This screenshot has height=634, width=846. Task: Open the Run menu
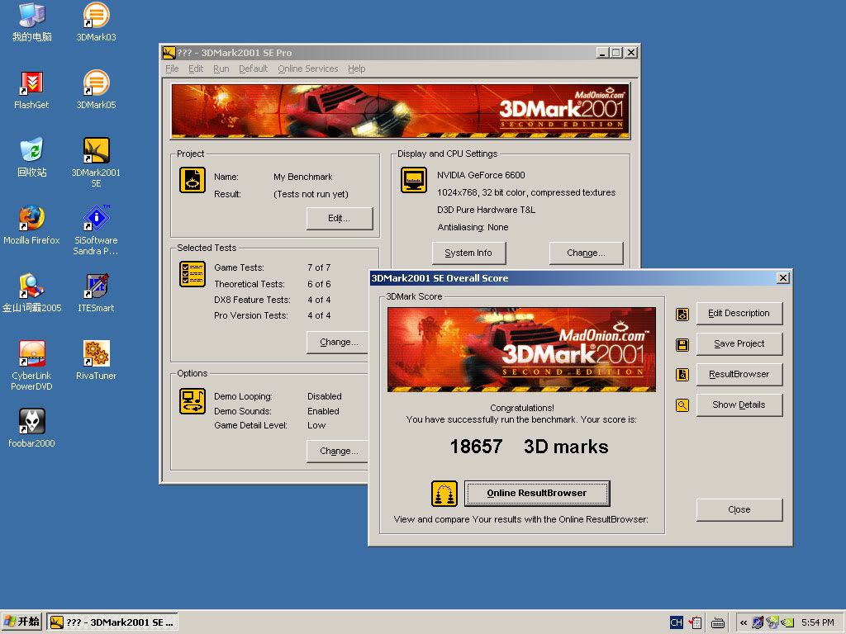pyautogui.click(x=221, y=69)
